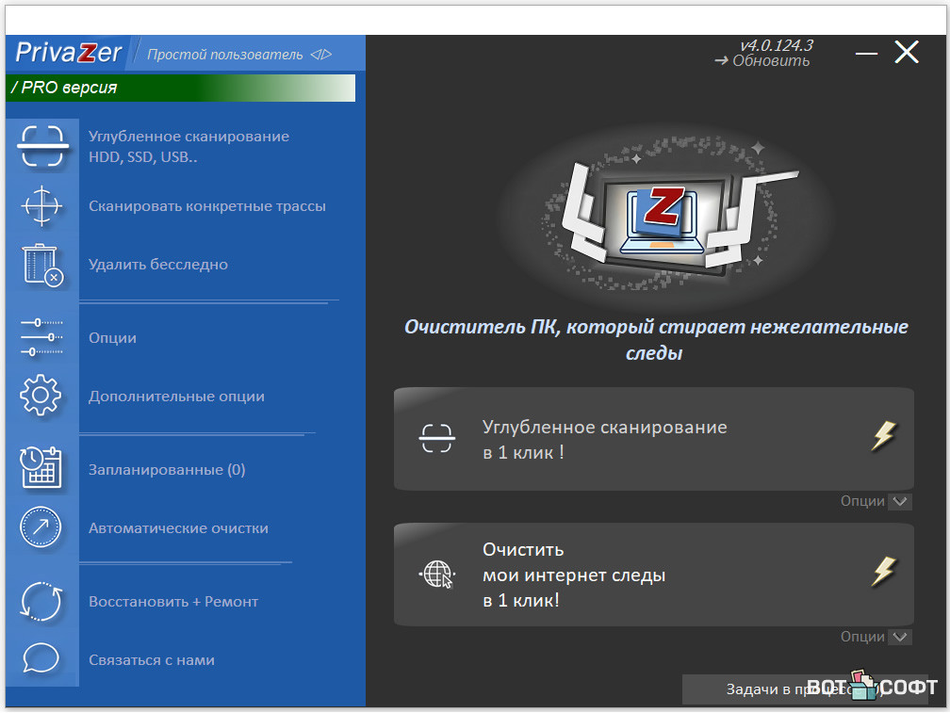Image resolution: width=950 pixels, height=713 pixels.
Task: Click Обновить update link
Action: [762, 61]
